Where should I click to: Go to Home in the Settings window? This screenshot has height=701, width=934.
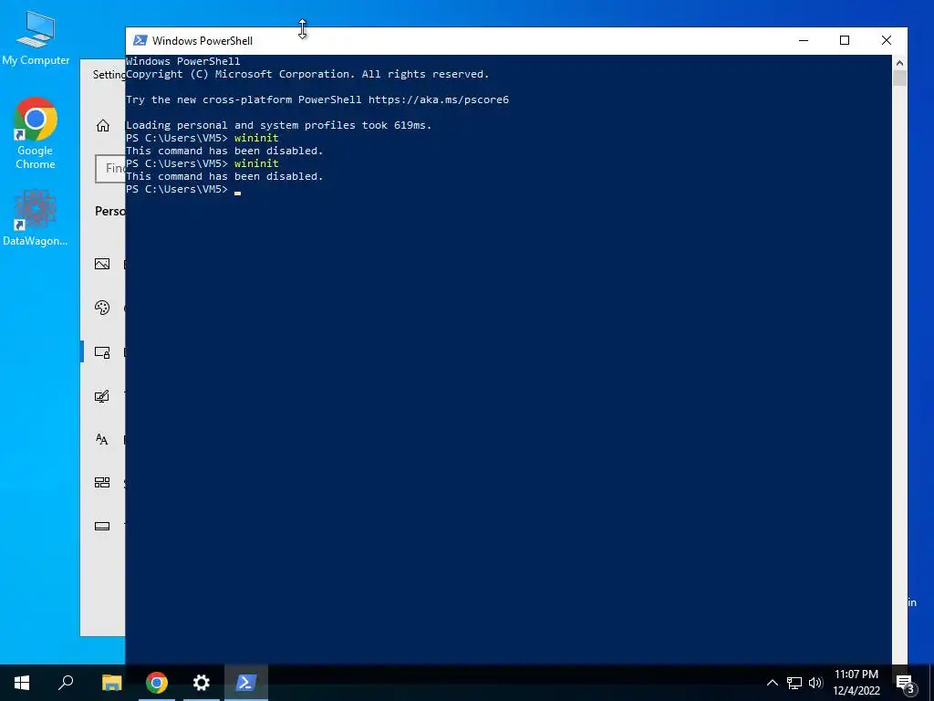click(x=103, y=125)
